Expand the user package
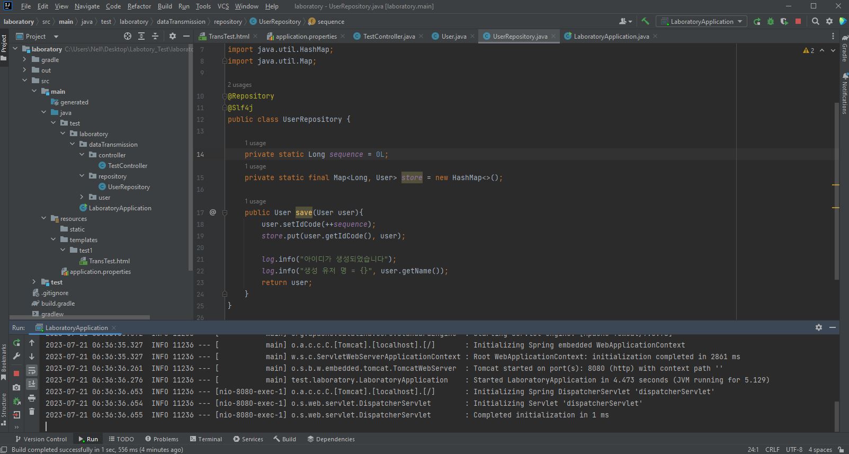The height and width of the screenshot is (454, 849). coord(82,197)
